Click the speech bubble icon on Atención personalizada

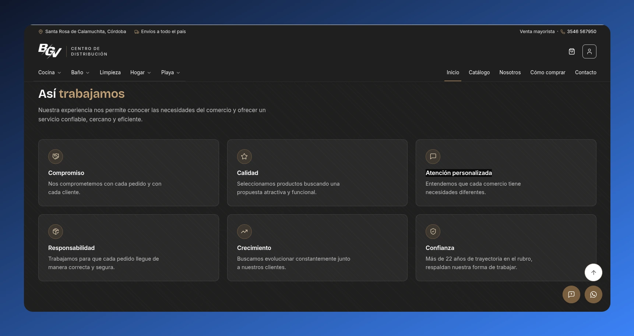coord(433,157)
